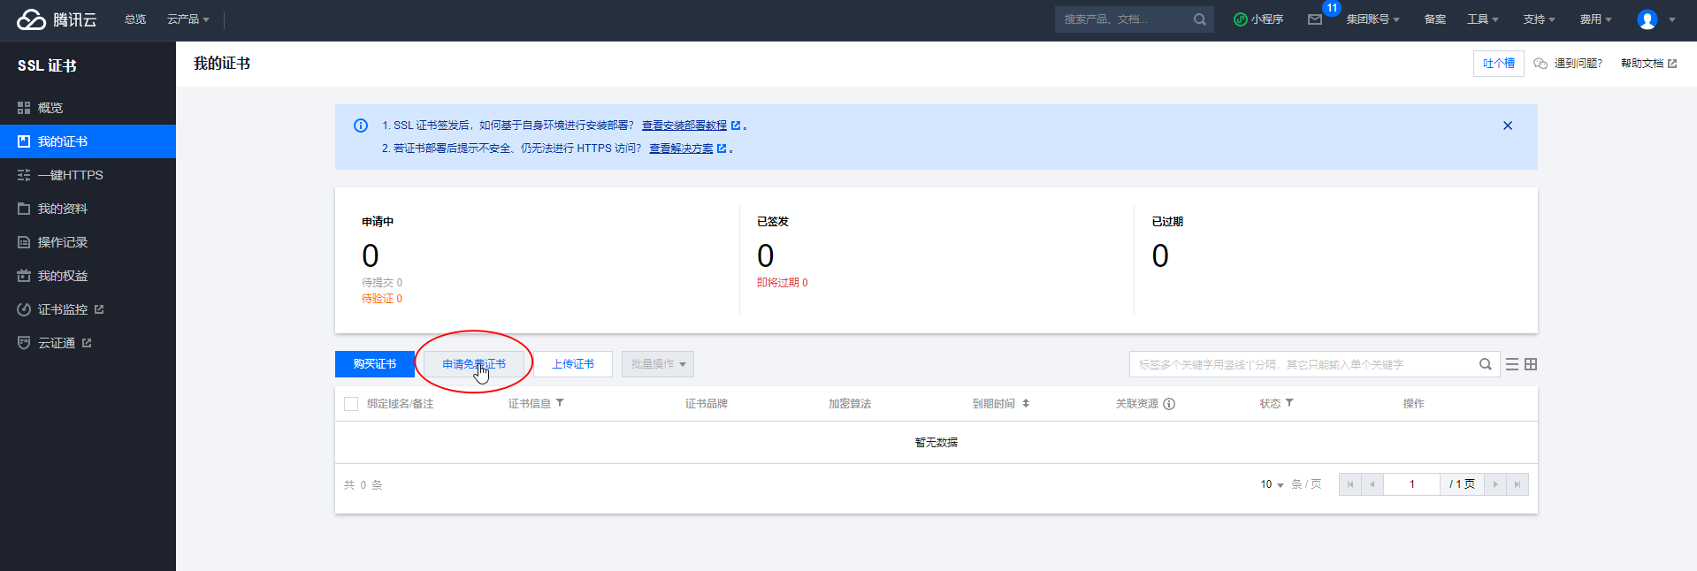Filter by 证书信息 funnel icon
This screenshot has width=1697, height=571.
pyautogui.click(x=560, y=403)
